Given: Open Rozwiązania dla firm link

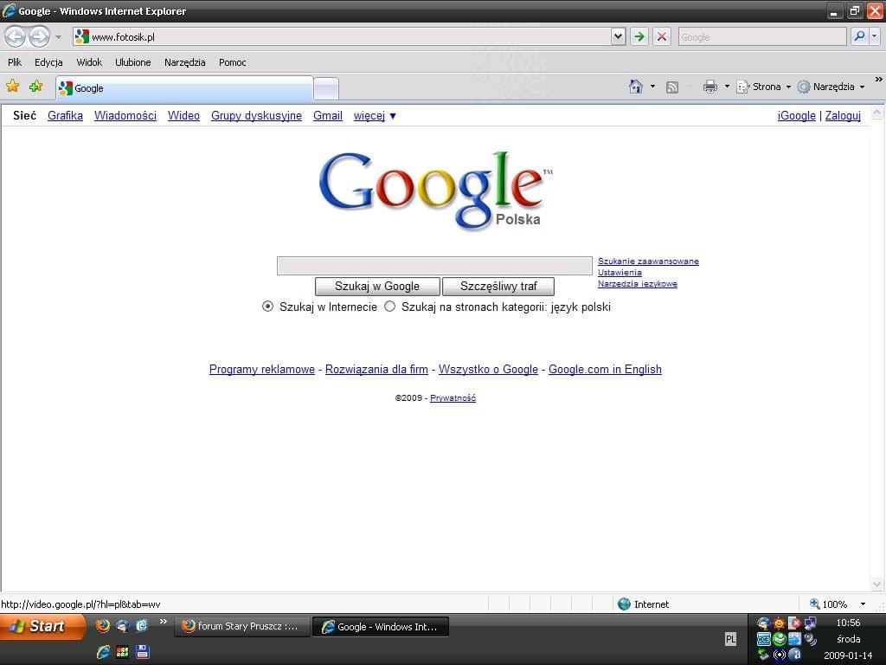Looking at the screenshot, I should coord(376,369).
